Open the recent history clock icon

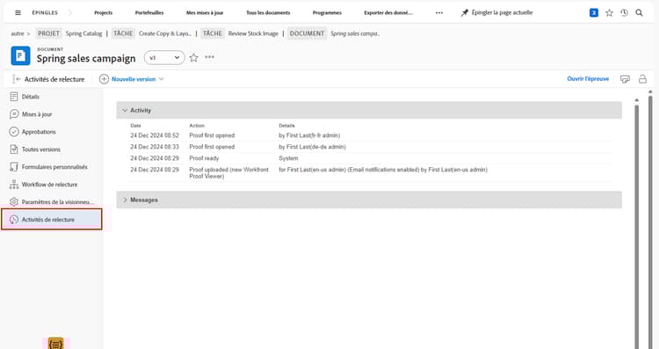pos(624,12)
